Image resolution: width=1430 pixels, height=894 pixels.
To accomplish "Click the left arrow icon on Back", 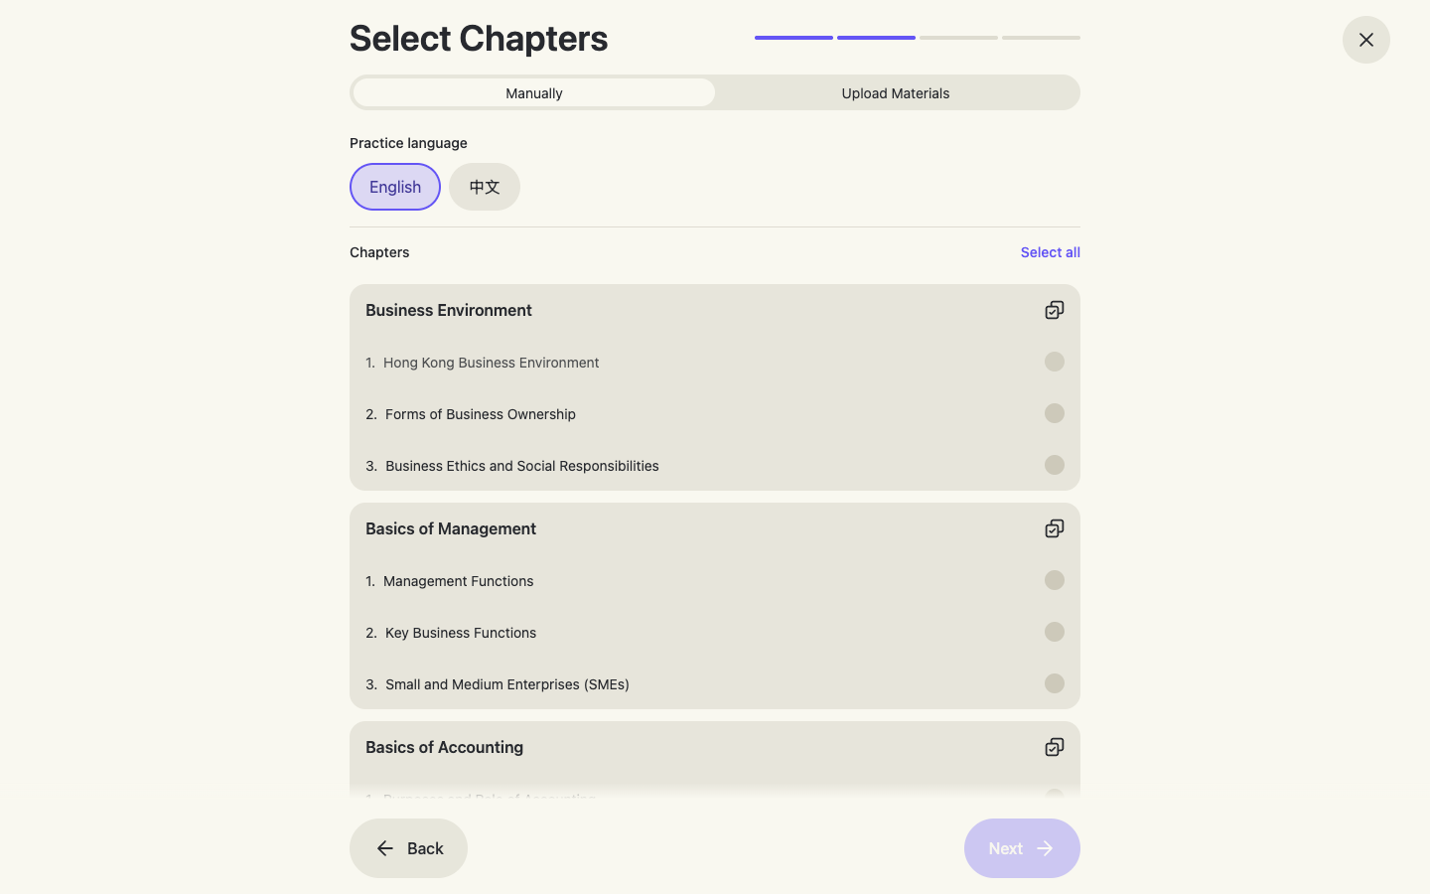I will pyautogui.click(x=385, y=848).
